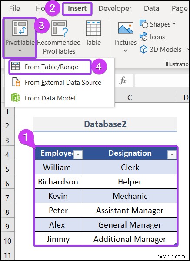Click the Table icon in Insert ribbon
This screenshot has width=190, height=261.
(x=93, y=33)
